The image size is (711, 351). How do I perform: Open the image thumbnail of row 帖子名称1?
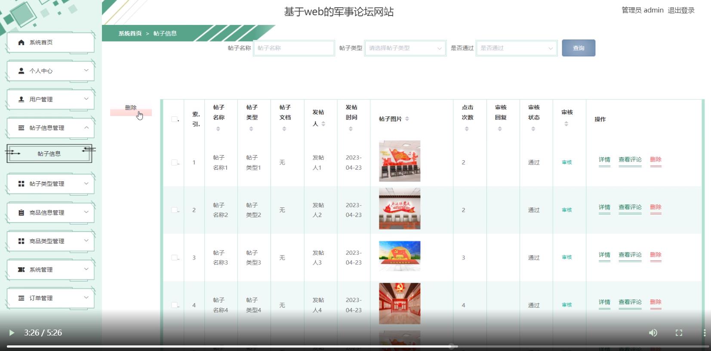(400, 161)
